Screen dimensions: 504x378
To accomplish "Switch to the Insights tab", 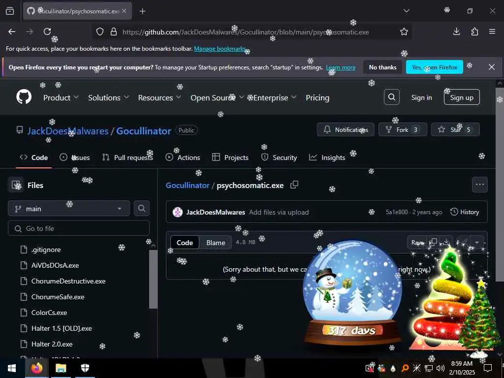I will pos(327,157).
